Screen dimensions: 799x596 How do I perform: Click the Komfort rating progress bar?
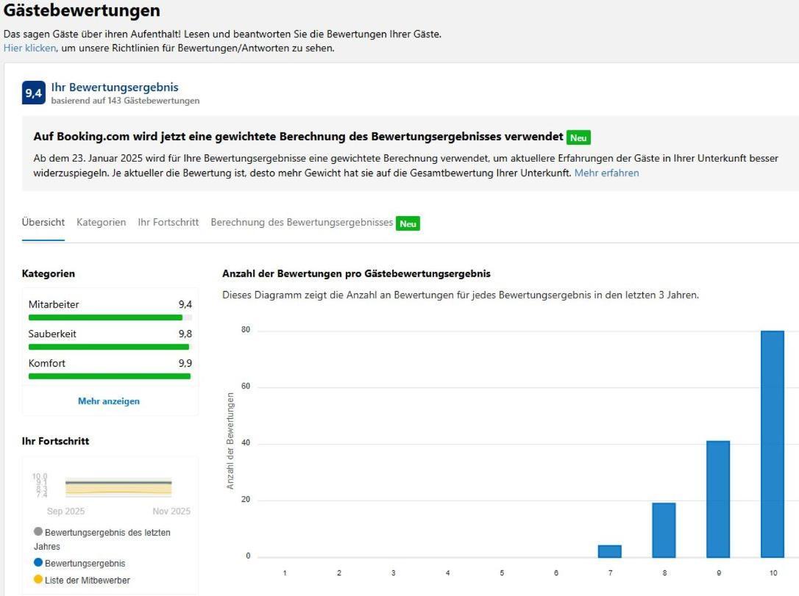click(x=110, y=376)
